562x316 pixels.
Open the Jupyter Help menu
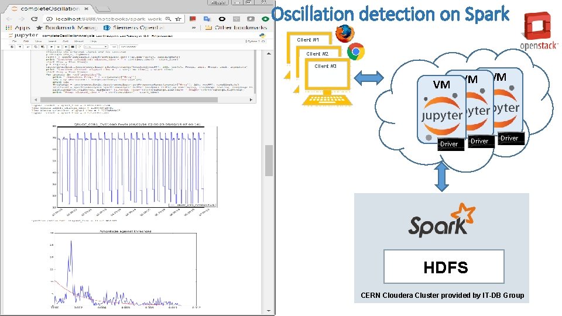point(93,41)
